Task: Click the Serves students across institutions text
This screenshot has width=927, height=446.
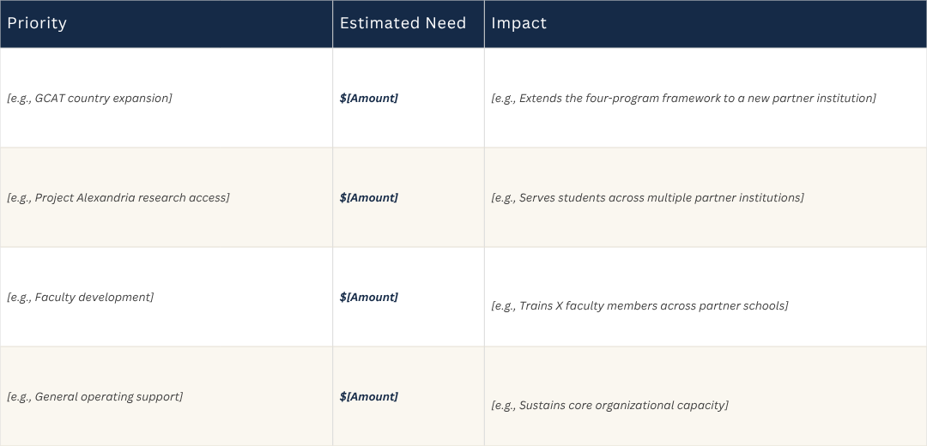Action: pyautogui.click(x=647, y=197)
